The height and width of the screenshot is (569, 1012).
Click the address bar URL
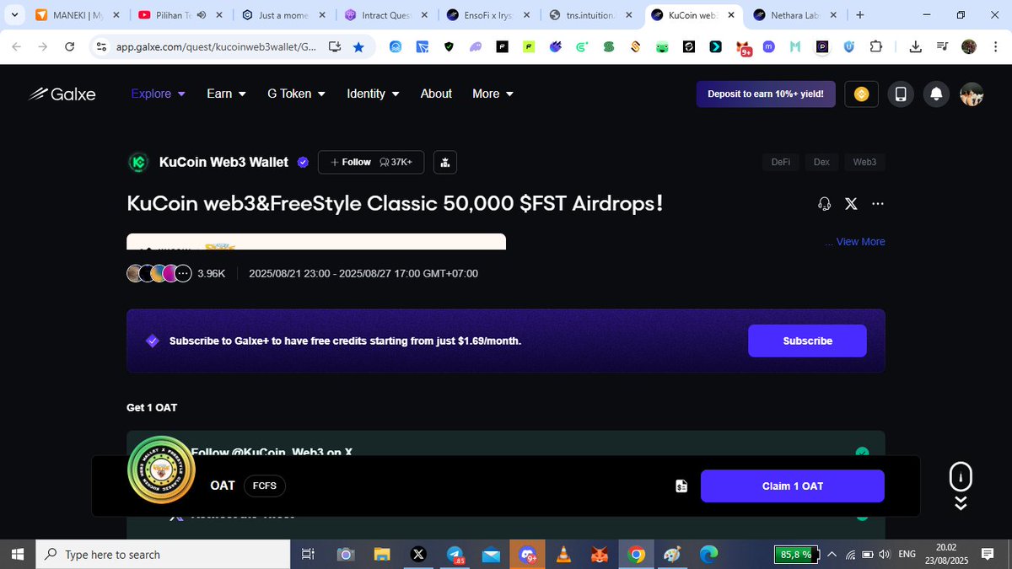pos(217,47)
